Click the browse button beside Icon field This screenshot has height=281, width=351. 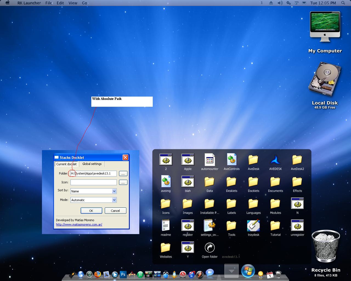123,182
